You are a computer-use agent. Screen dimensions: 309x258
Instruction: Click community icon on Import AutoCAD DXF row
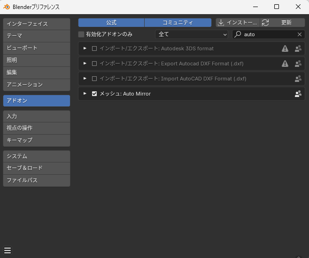[298, 79]
